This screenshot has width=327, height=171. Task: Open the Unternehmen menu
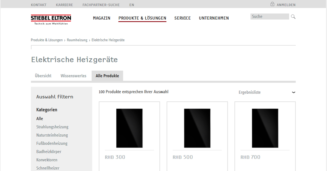point(214,18)
